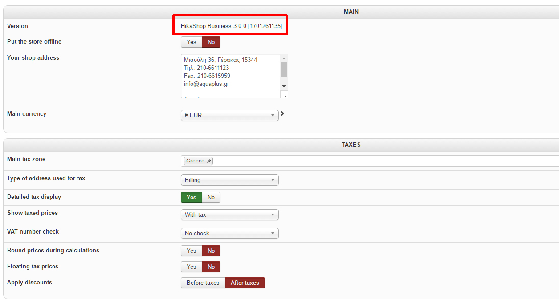The height and width of the screenshot is (299, 559).
Task: Set Floating tax prices to No
Action: click(x=211, y=267)
